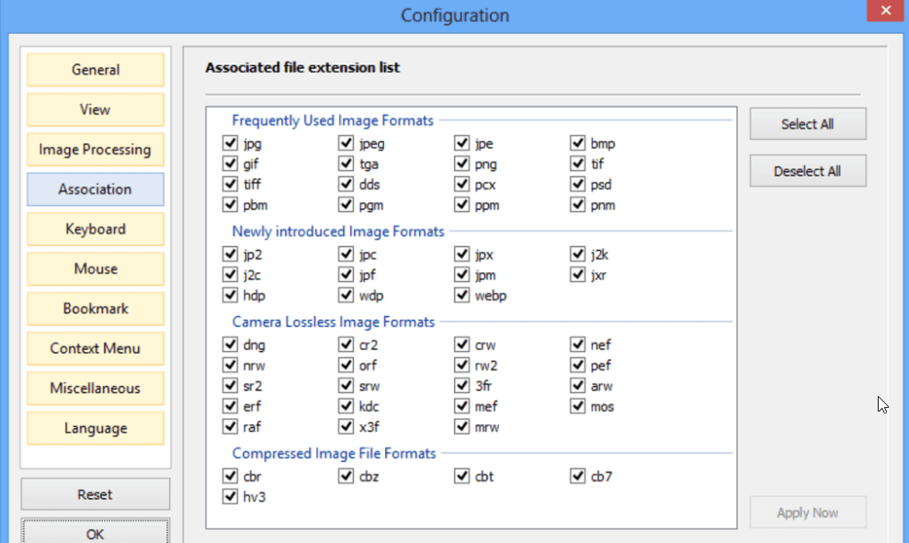909x543 pixels.
Task: Open the Keyboard configuration tab
Action: pos(96,229)
